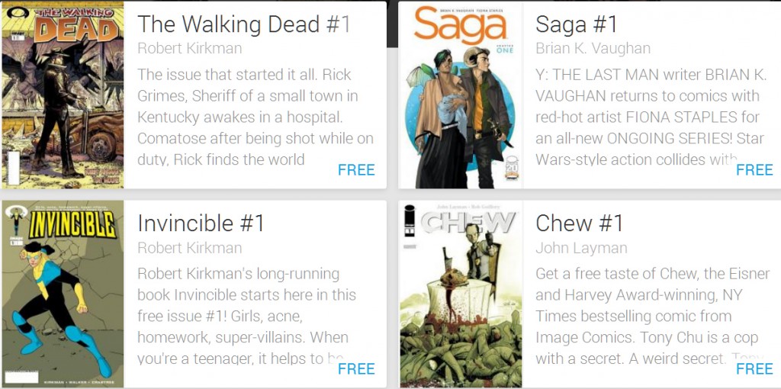Select author Robert Kirkman under Invincible
The width and height of the screenshot is (781, 389).
coord(190,248)
